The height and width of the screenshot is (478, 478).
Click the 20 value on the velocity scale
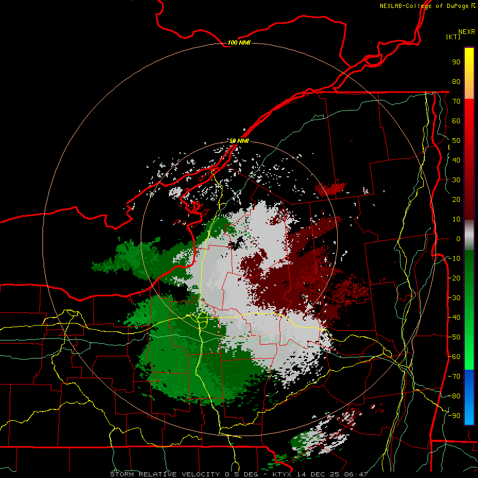pos(456,200)
